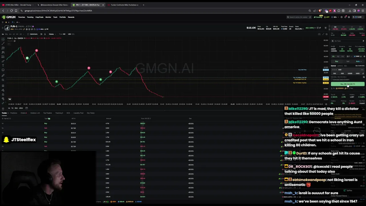
Task: Open the notifications bell
Action: tap(345, 17)
